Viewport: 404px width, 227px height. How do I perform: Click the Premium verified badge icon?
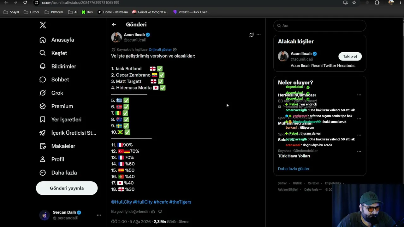pos(43,106)
